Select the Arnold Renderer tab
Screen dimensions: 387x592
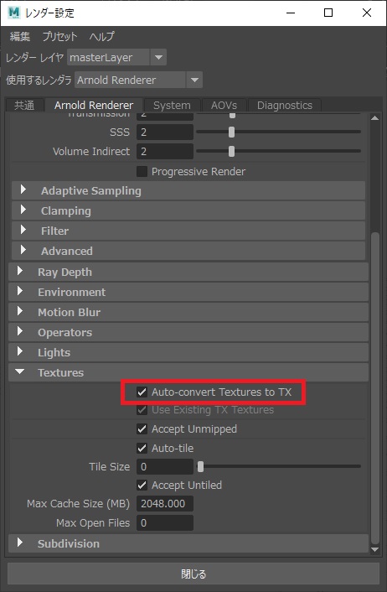pos(94,106)
